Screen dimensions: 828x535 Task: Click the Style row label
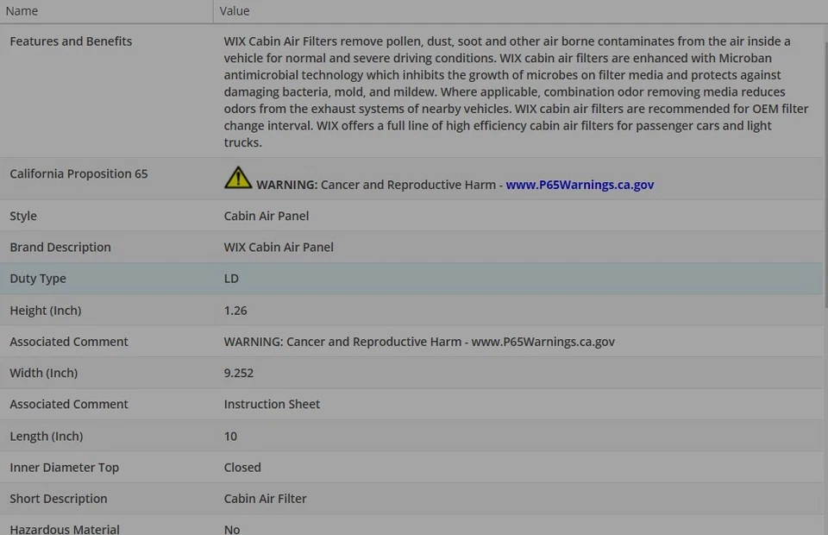23,216
